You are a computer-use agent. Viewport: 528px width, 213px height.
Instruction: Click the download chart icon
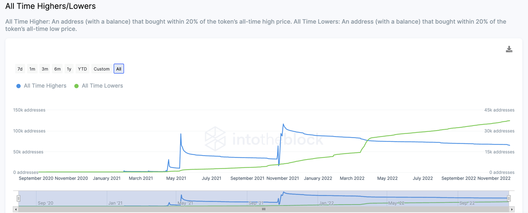[x=509, y=49]
